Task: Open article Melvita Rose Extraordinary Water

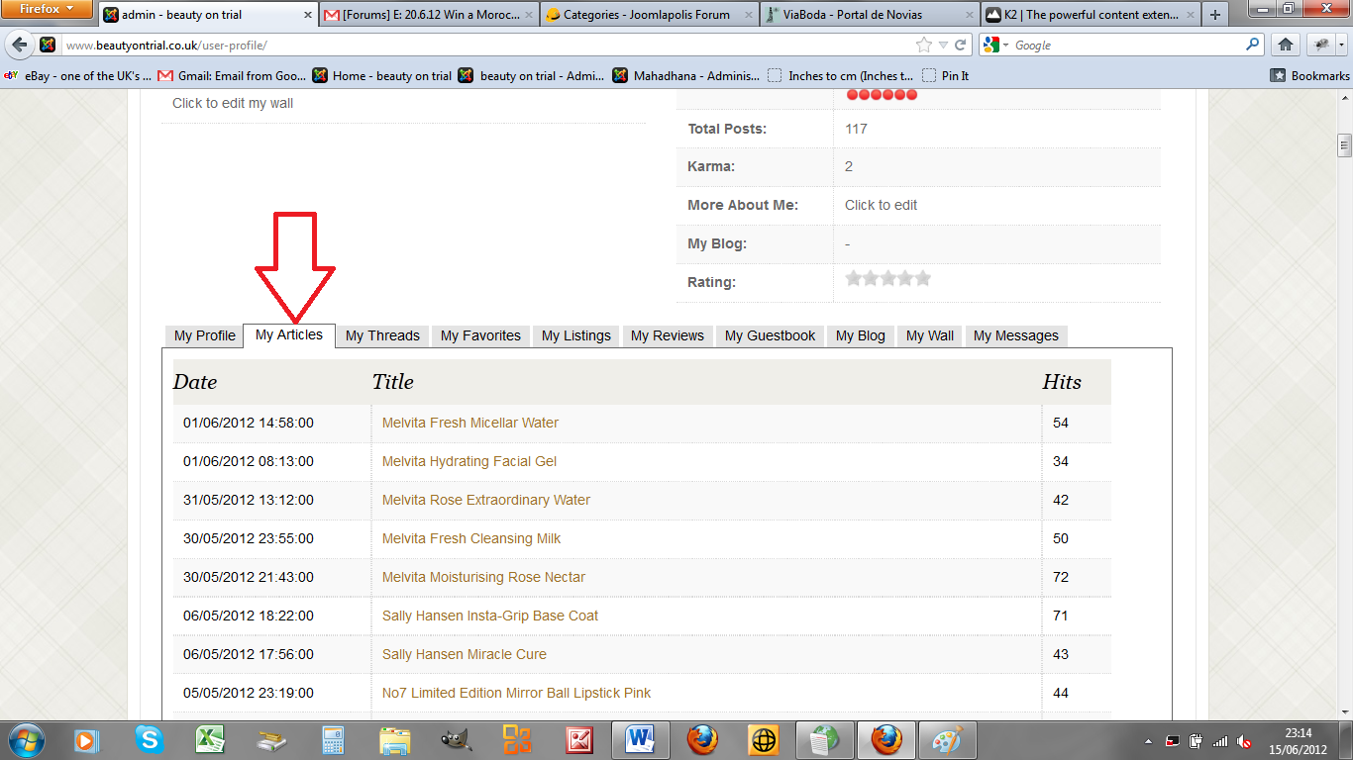Action: point(486,500)
